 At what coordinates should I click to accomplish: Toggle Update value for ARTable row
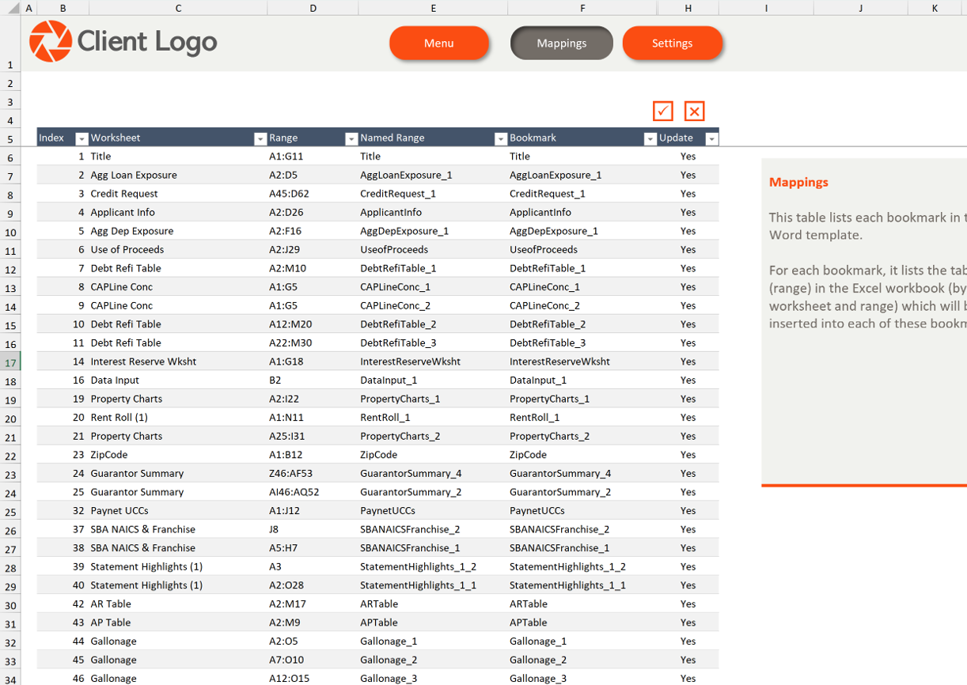coord(688,604)
